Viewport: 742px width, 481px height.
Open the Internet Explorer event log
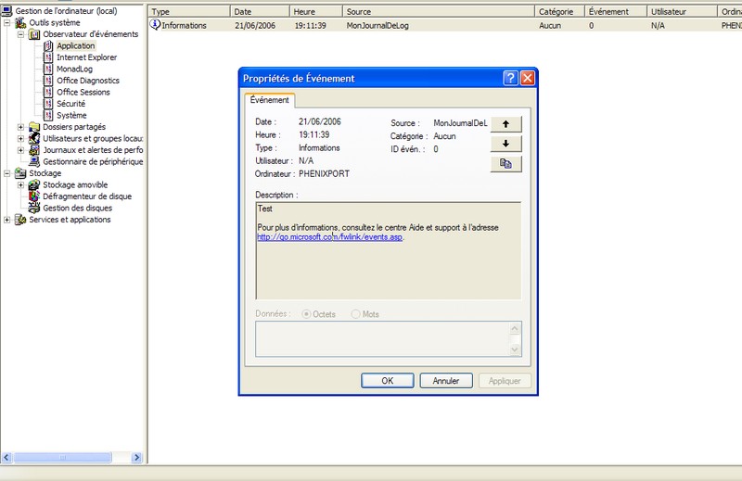86,57
